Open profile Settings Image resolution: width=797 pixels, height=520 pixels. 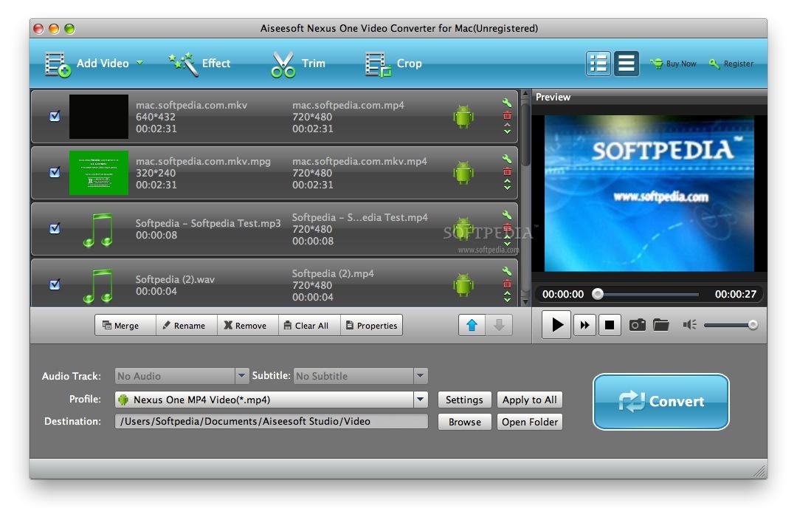pyautogui.click(x=465, y=400)
